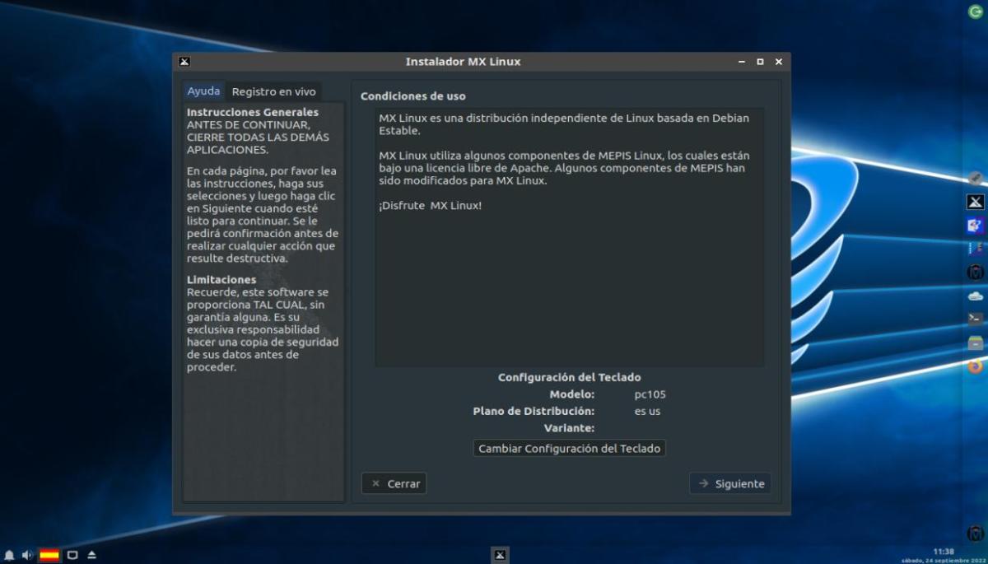
Task: Launch the terminal from the side dock
Action: pos(976,319)
